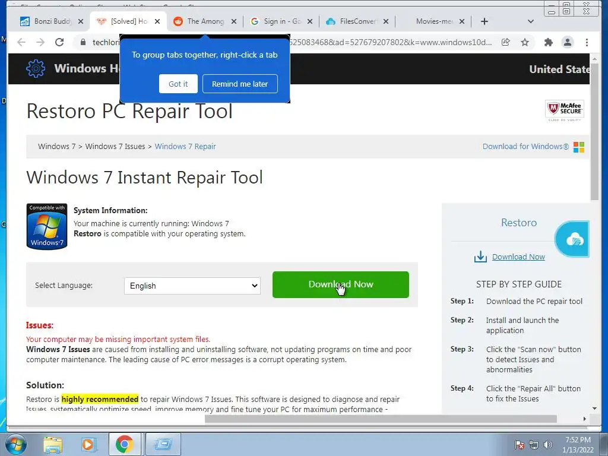Click the colored Windows logo icon

(x=578, y=147)
